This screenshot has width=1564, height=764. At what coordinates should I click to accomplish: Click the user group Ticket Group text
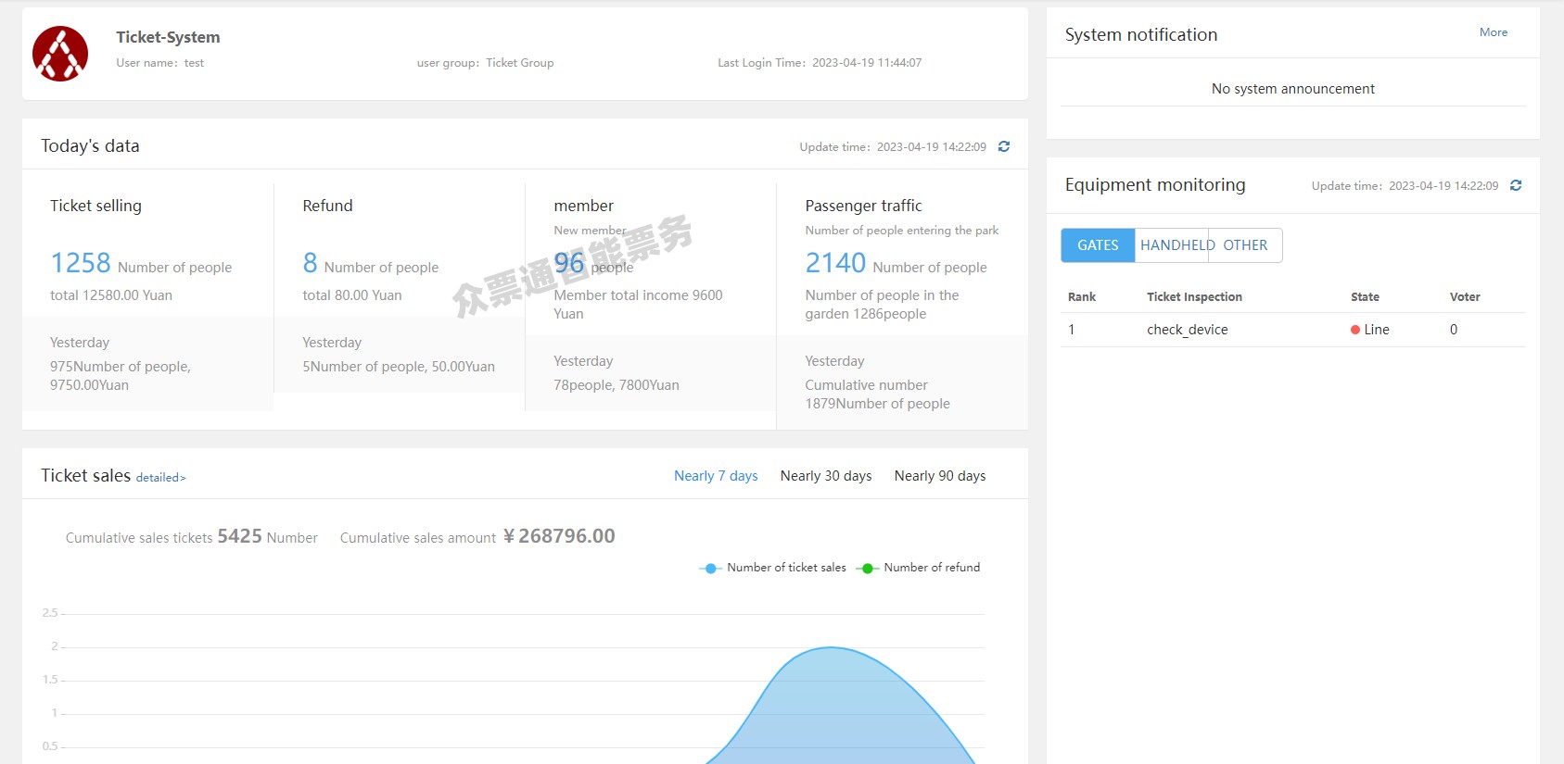point(485,63)
